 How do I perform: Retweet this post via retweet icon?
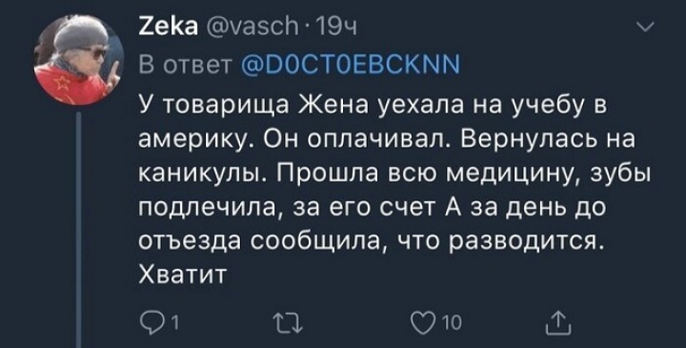tap(288, 324)
